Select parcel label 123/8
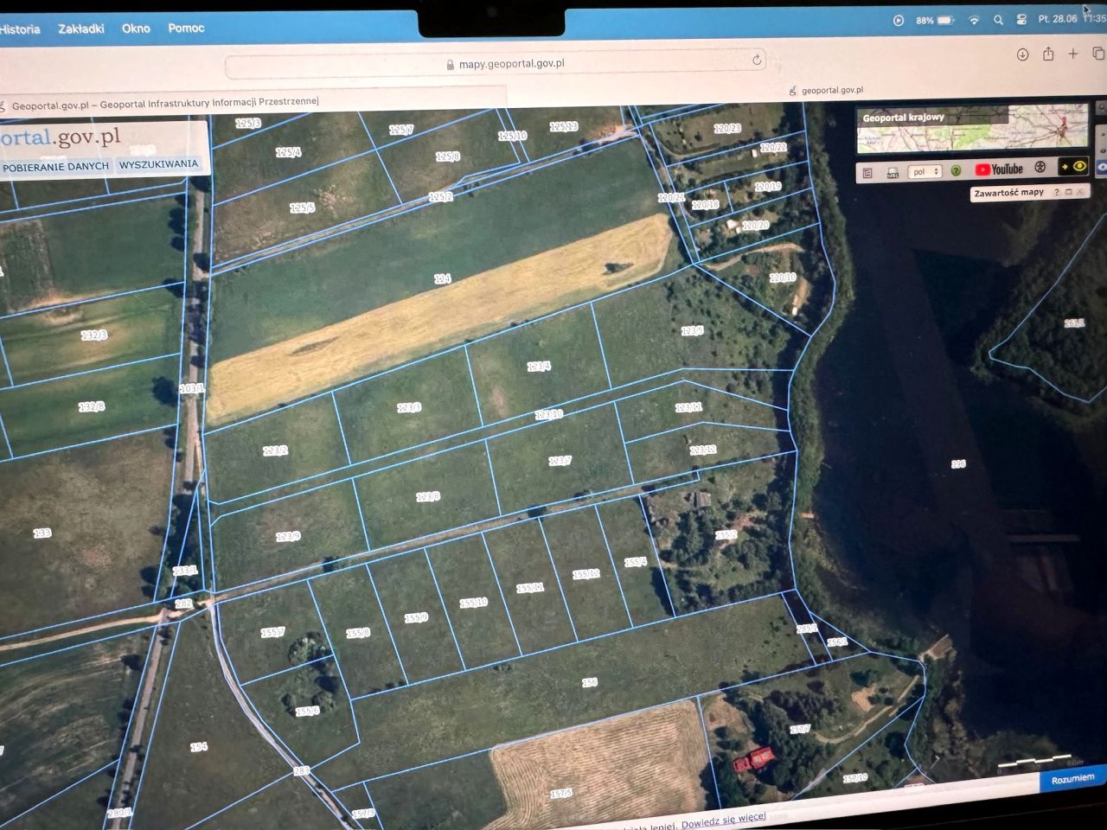This screenshot has height=830, width=1107. click(x=428, y=497)
